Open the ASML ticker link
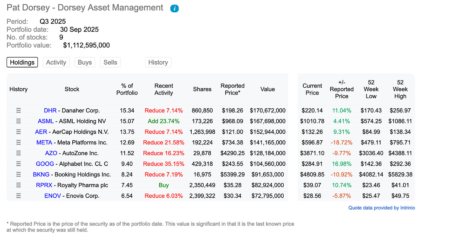Image resolution: width=462 pixels, height=240 pixels. pyautogui.click(x=46, y=121)
